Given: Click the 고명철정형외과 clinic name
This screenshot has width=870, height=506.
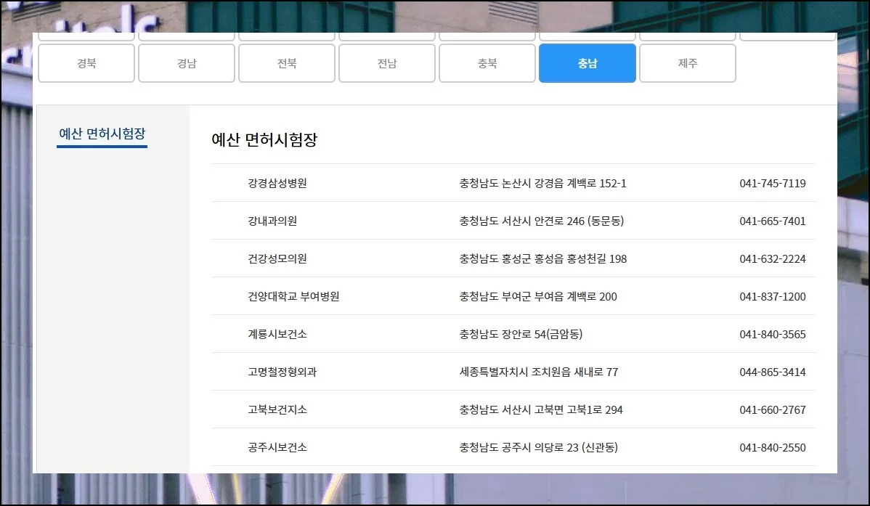Looking at the screenshot, I should [x=282, y=372].
